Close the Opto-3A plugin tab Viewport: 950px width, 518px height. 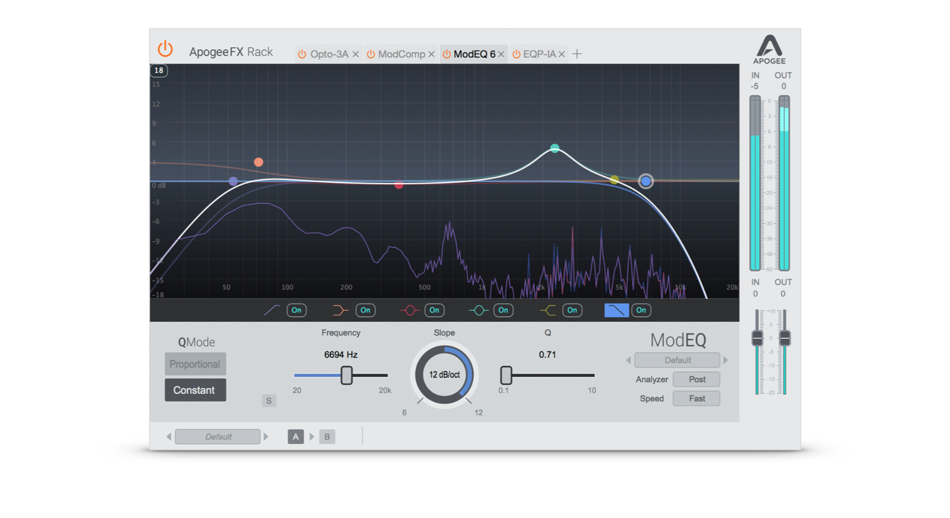tap(356, 54)
